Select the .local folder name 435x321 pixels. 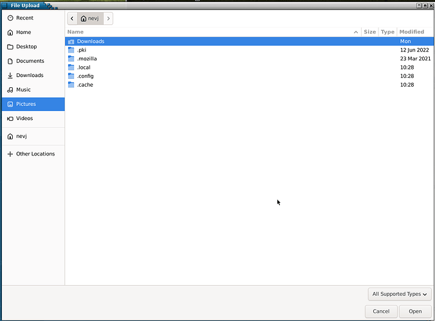pyautogui.click(x=84, y=67)
